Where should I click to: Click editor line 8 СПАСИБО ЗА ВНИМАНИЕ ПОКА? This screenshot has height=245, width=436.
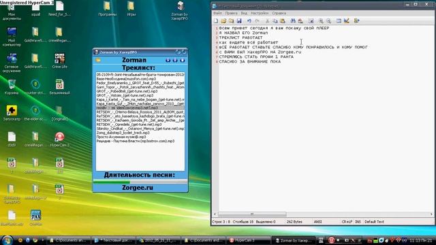250,62
